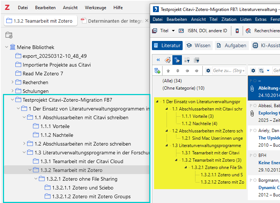Screen dimensions: 280x203
Task: Collapse Testprojekt Citavi-Zotero-Migration FB7 collection
Action: tap(12, 100)
